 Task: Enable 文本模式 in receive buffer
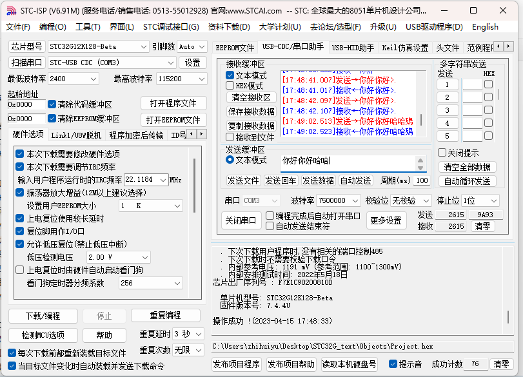tap(230, 75)
